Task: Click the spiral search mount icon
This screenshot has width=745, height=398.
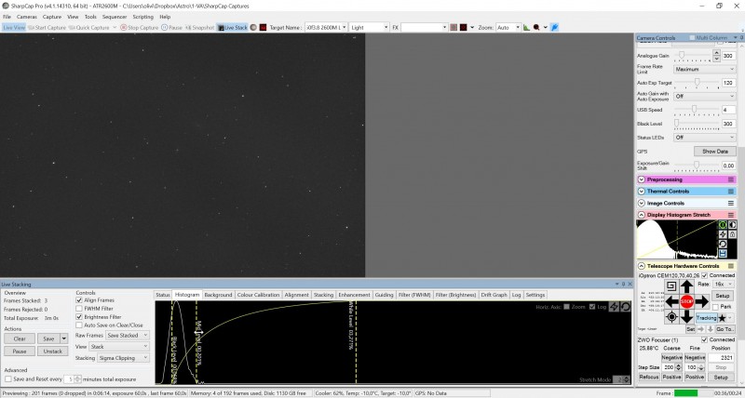Action: point(671,286)
